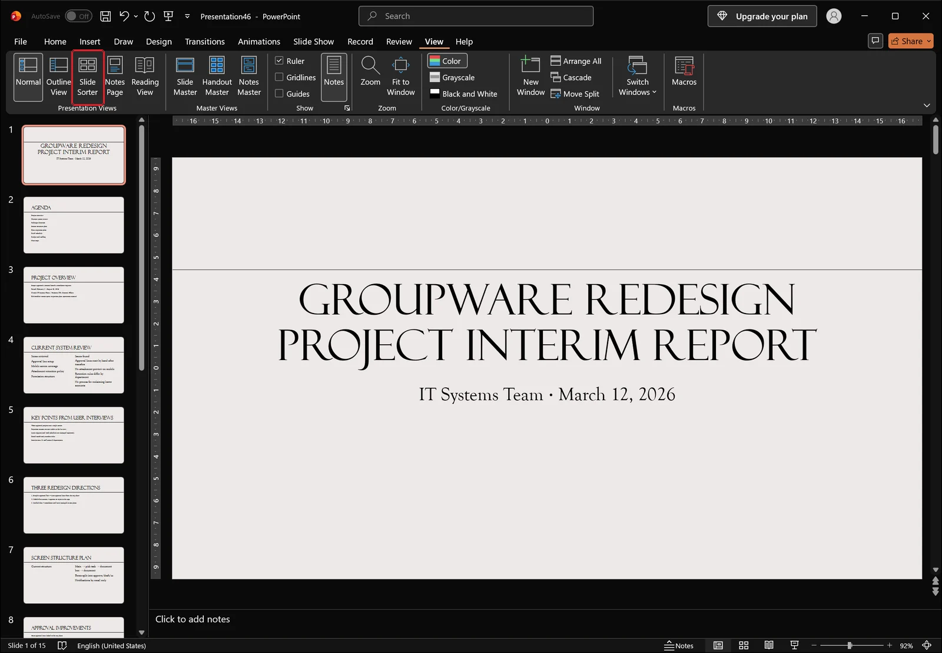Image resolution: width=942 pixels, height=653 pixels.
Task: Open the Undo history dropdown arrow
Action: [136, 16]
